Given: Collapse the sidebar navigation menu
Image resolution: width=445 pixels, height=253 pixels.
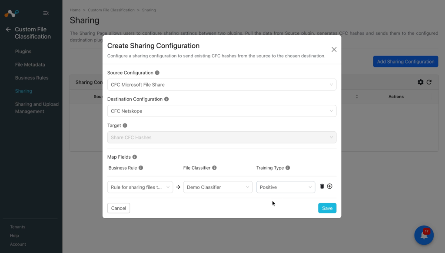Looking at the screenshot, I should click(46, 13).
